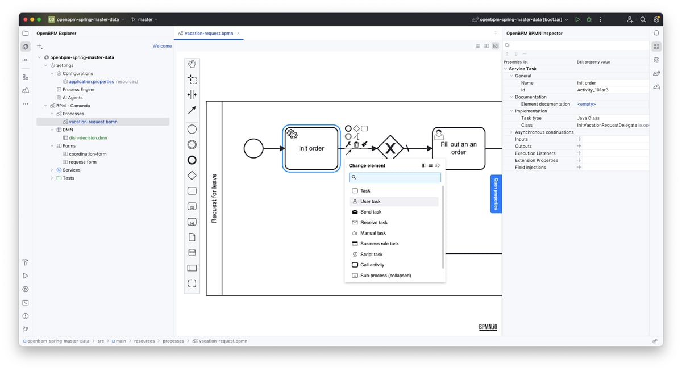The height and width of the screenshot is (371, 682).
Task: Pick the space tool in the palette
Action: (192, 95)
